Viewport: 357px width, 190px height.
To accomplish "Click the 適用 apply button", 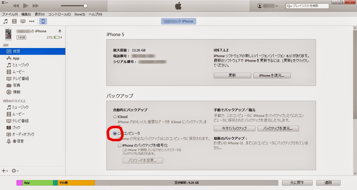I will pos(328,183).
